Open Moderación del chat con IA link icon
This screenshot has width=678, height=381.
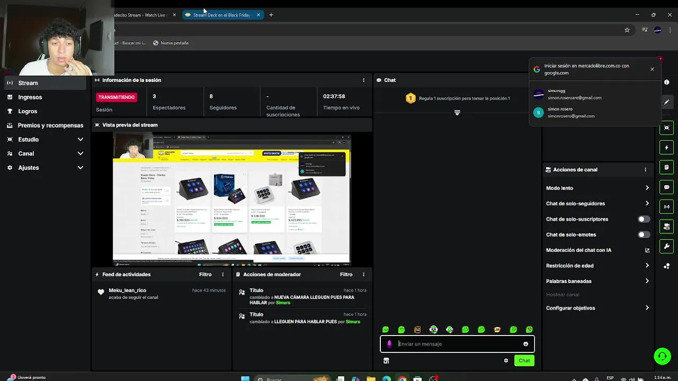[647, 250]
